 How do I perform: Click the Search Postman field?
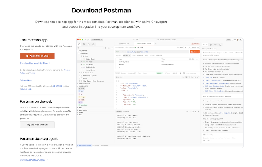167,40
